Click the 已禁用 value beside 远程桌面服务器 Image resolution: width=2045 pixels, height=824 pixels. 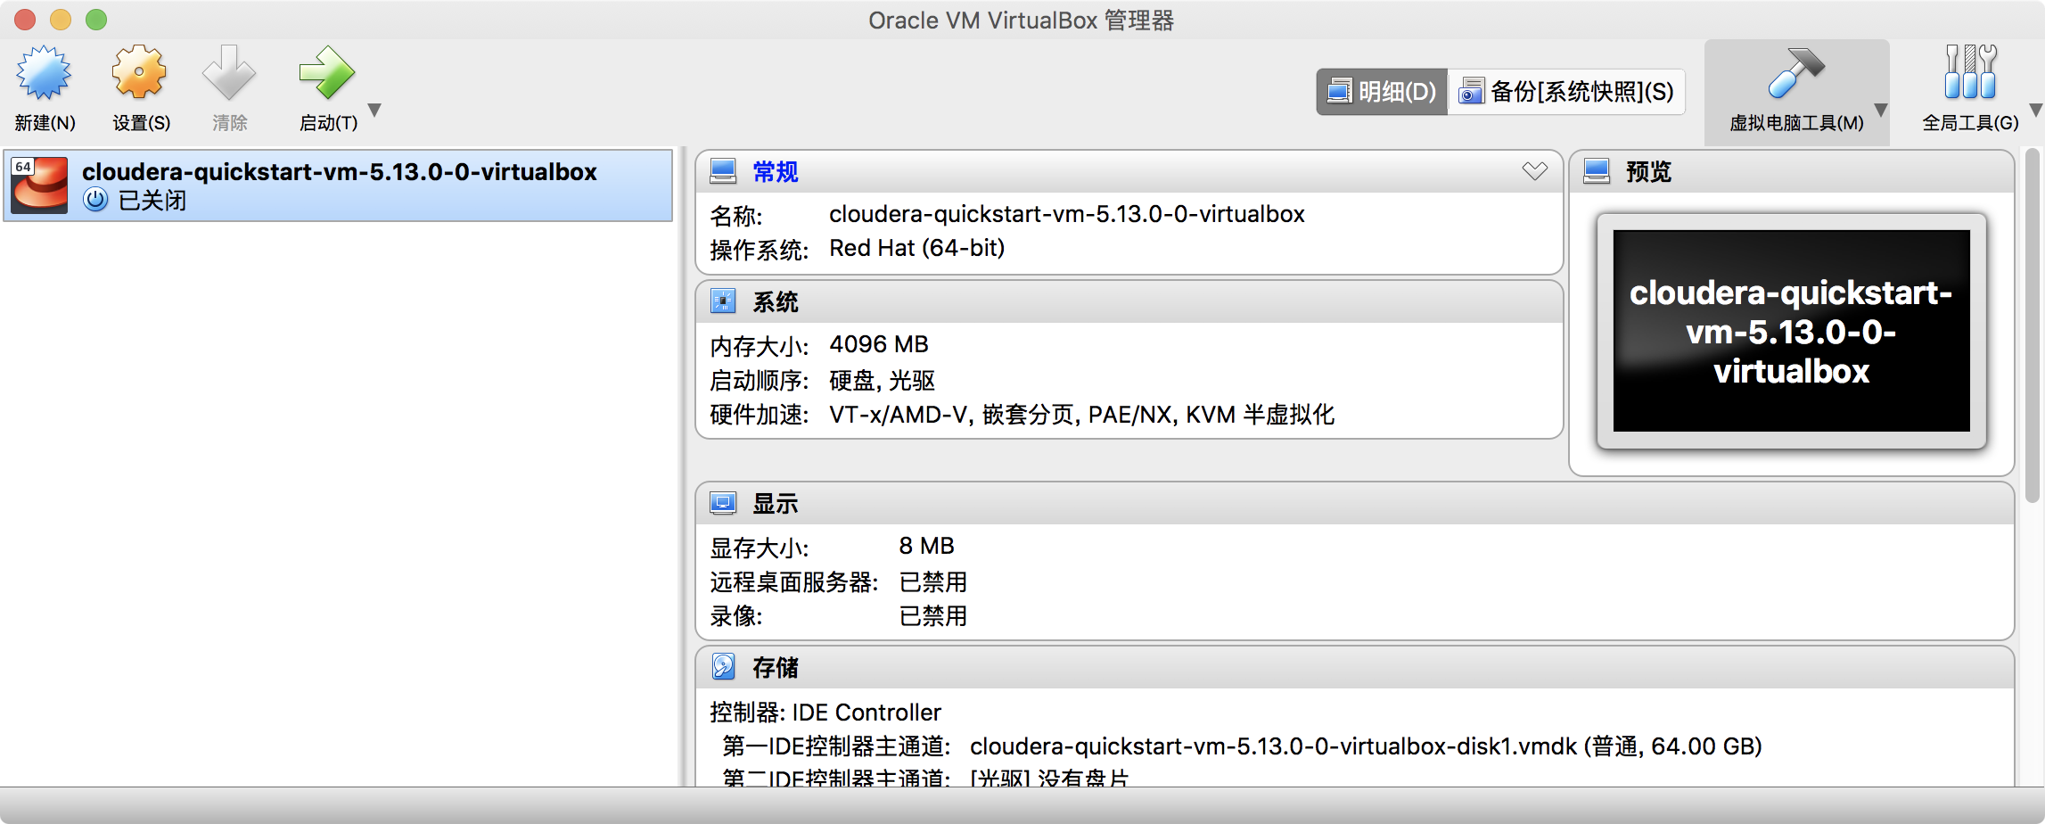[932, 582]
